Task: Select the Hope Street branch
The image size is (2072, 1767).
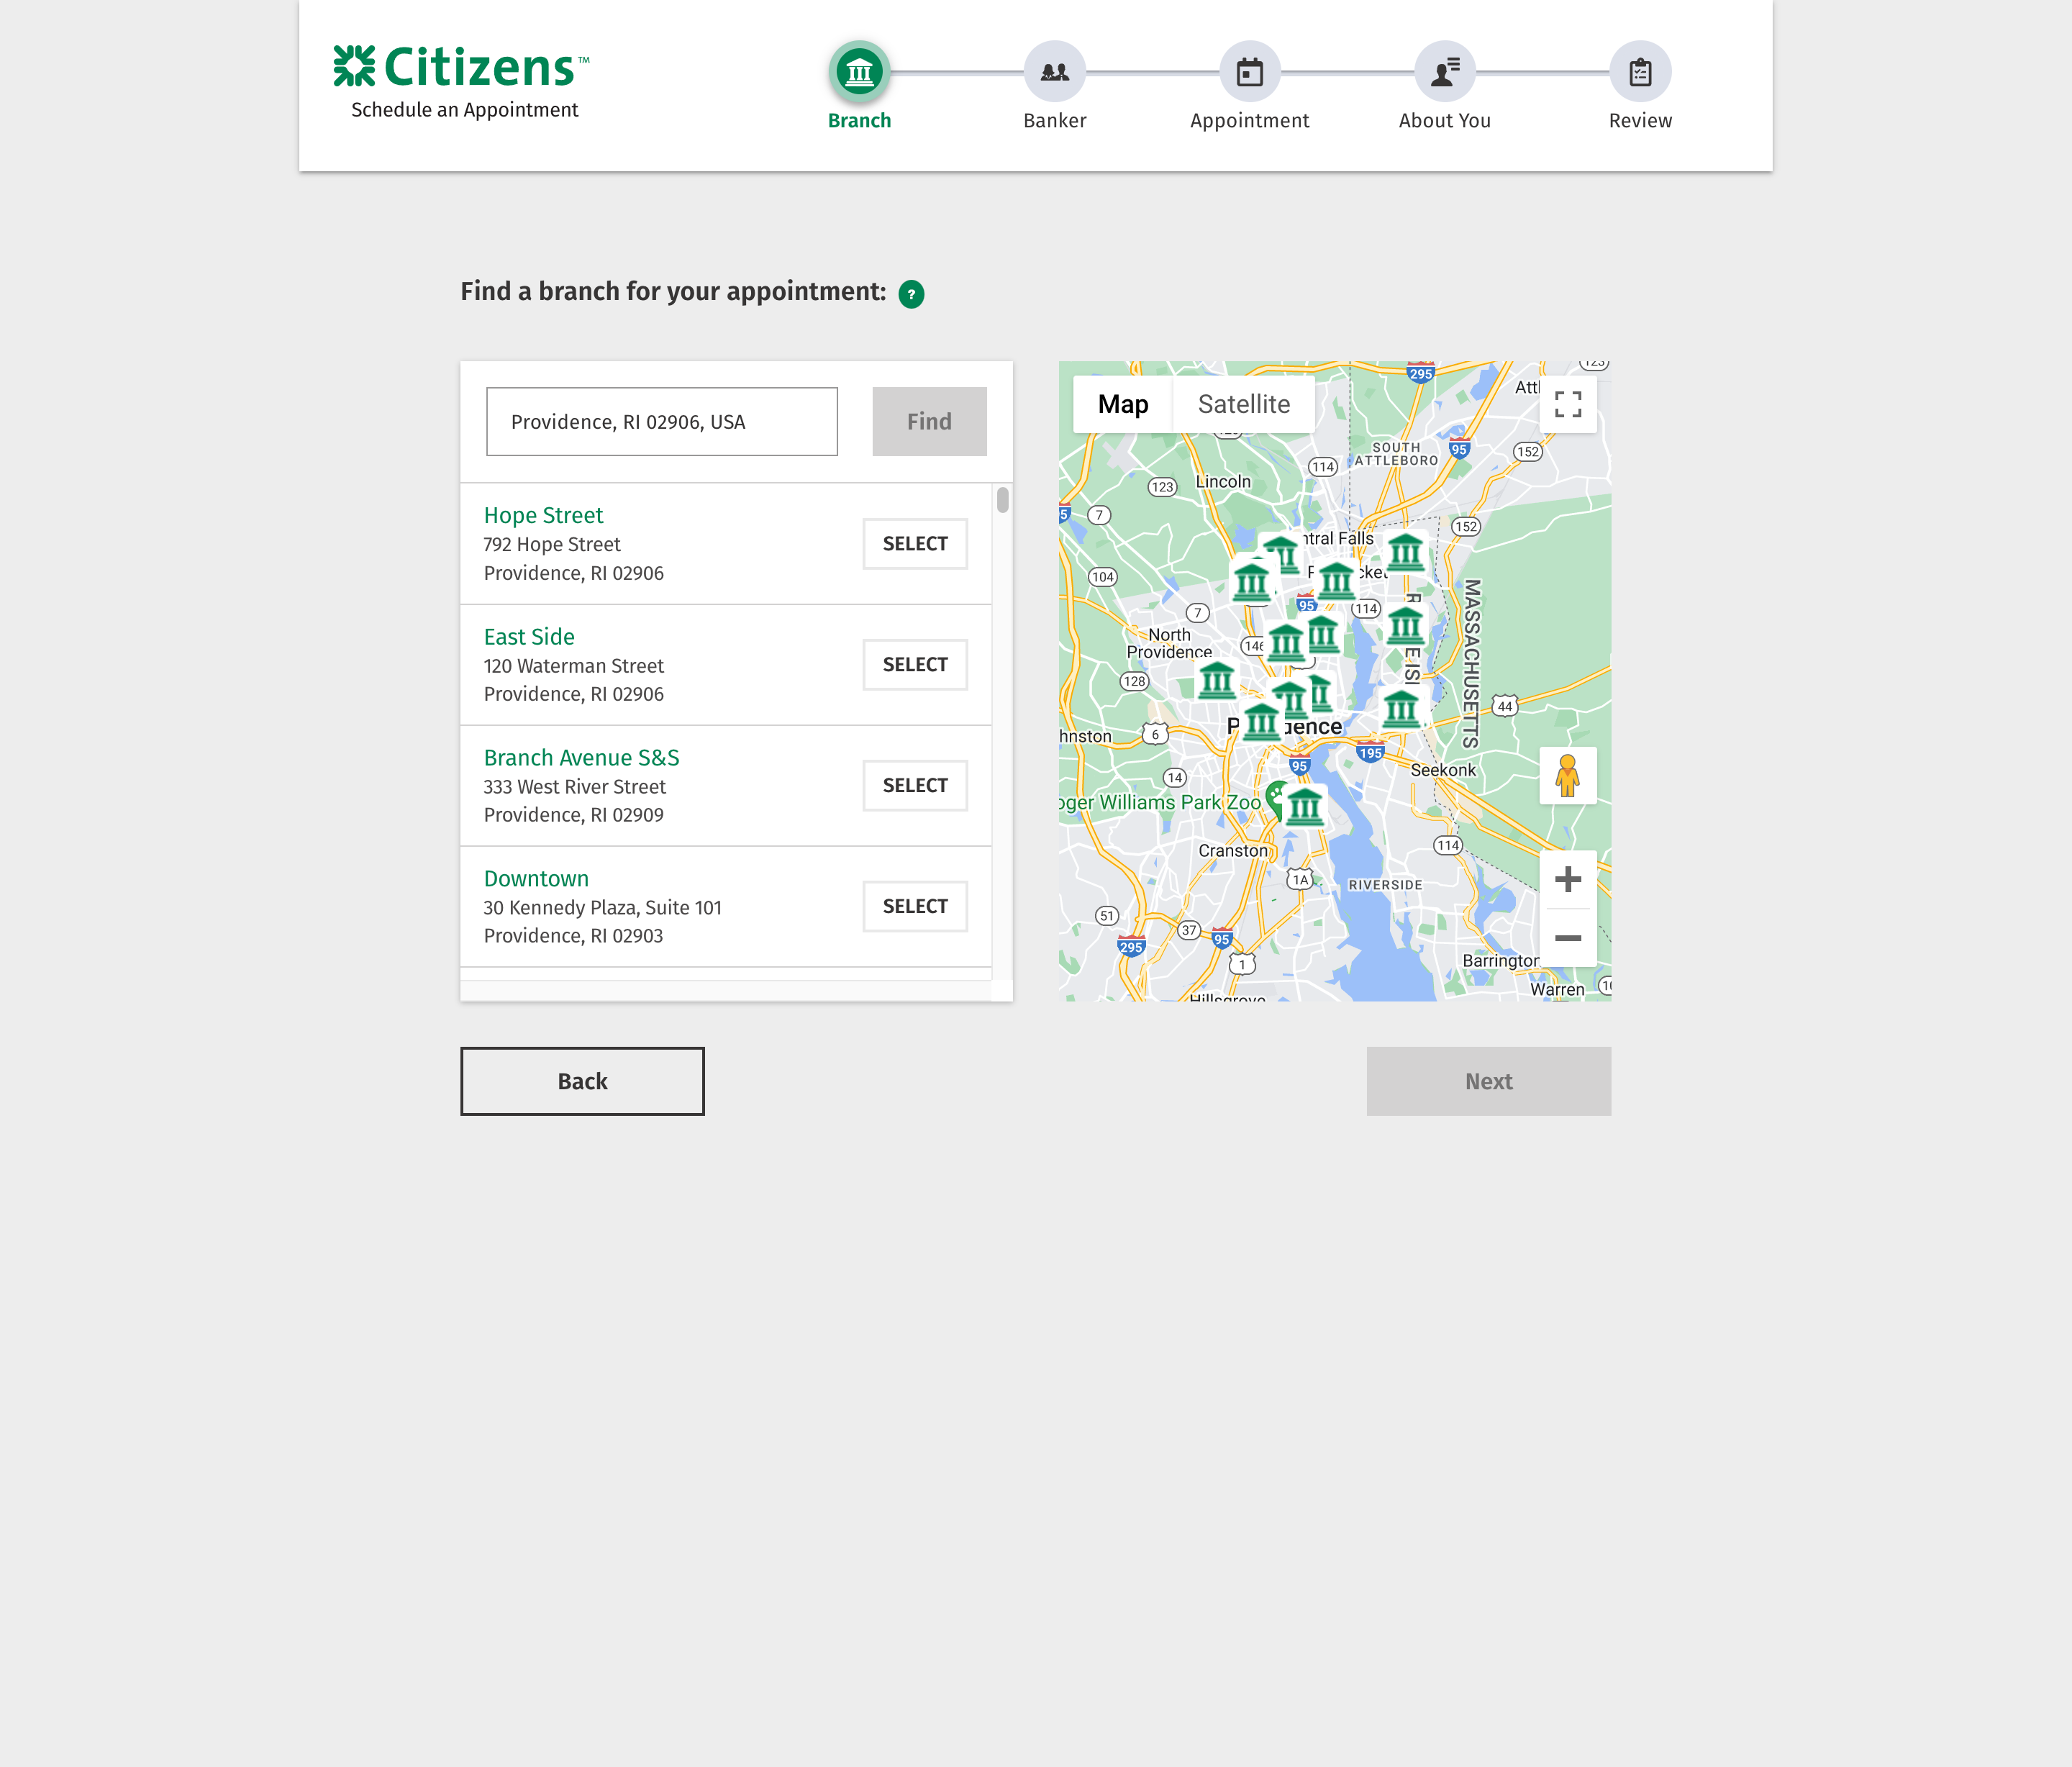Action: click(914, 544)
